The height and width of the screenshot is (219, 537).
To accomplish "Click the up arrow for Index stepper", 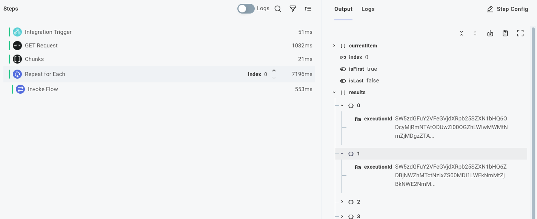I will tap(274, 70).
